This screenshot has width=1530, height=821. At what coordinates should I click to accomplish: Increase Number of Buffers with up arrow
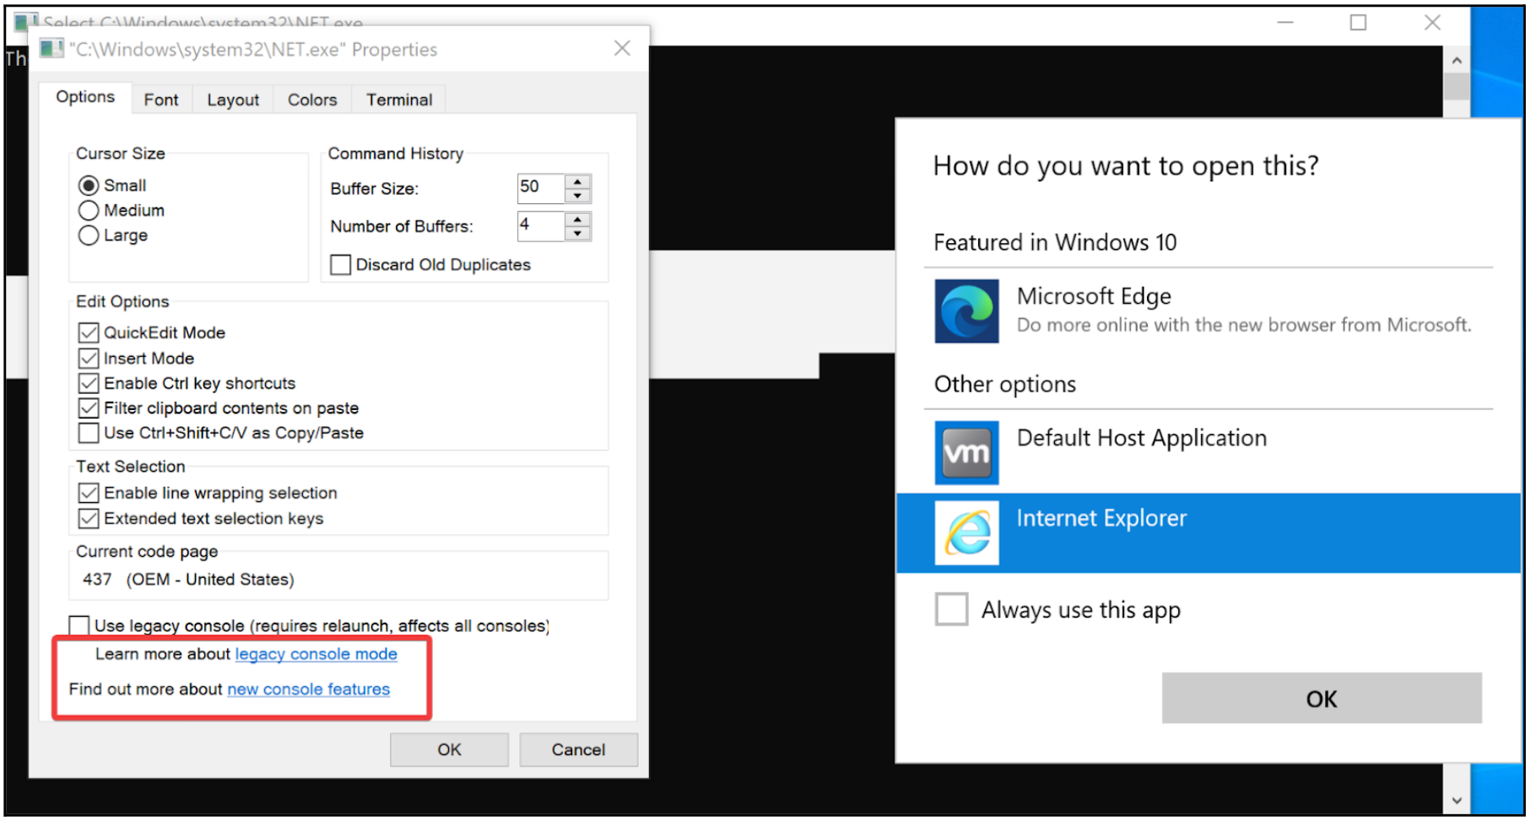pos(578,219)
